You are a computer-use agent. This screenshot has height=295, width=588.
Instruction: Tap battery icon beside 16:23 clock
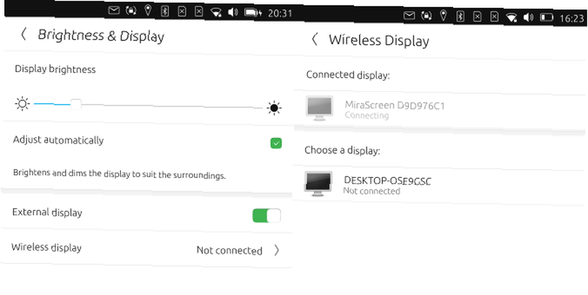pos(547,17)
